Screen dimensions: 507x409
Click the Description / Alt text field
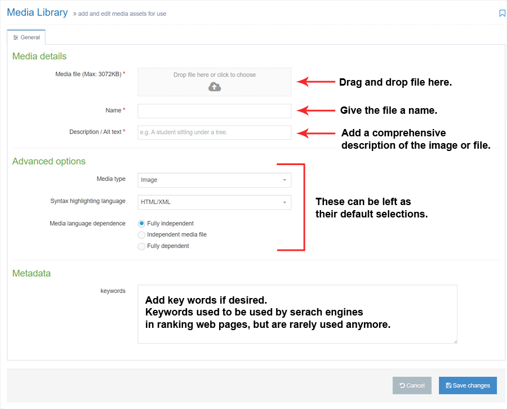click(215, 132)
